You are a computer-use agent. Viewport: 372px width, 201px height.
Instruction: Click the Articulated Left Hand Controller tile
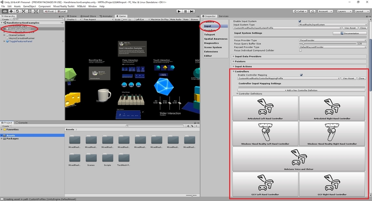pos(265,108)
